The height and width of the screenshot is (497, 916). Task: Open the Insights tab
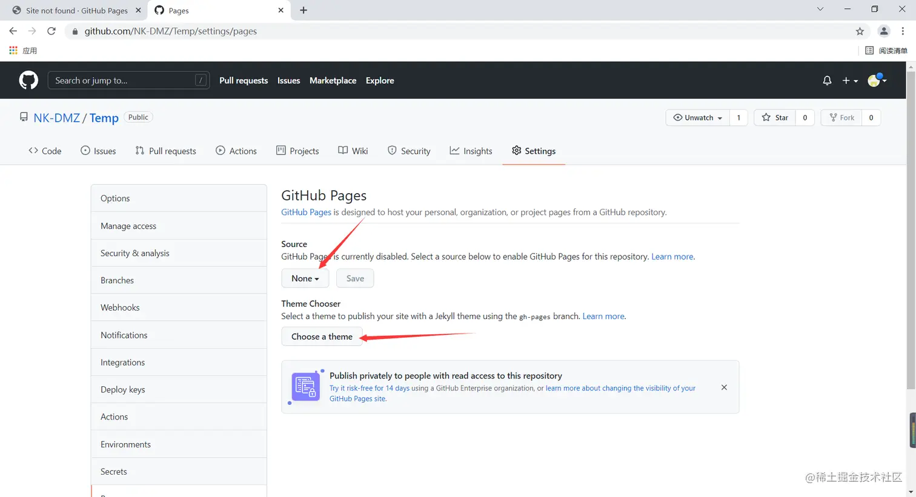471,151
